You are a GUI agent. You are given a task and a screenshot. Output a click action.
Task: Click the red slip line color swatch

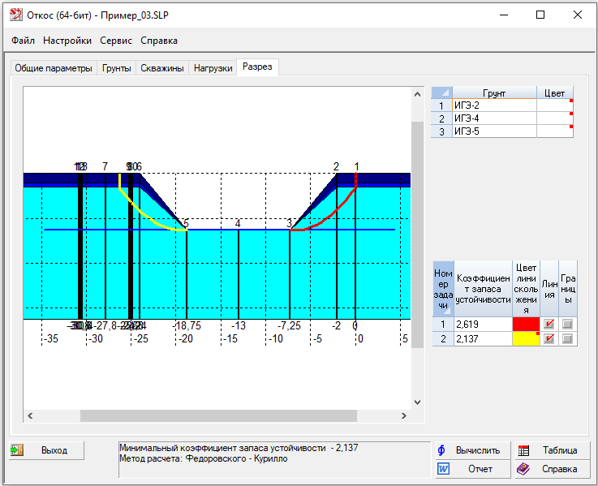tap(525, 325)
